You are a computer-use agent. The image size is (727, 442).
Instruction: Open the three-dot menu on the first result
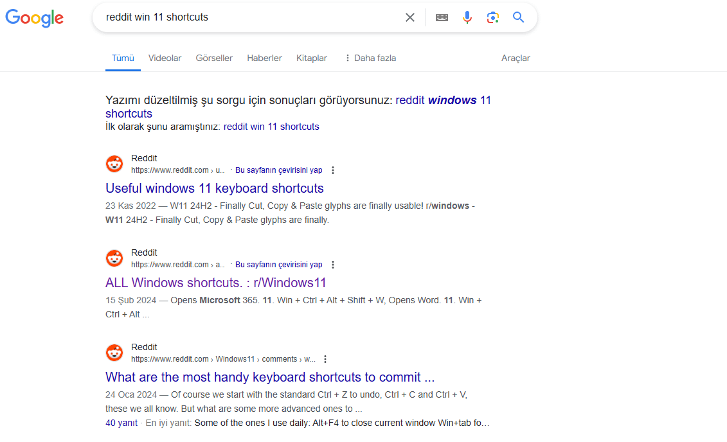click(333, 170)
